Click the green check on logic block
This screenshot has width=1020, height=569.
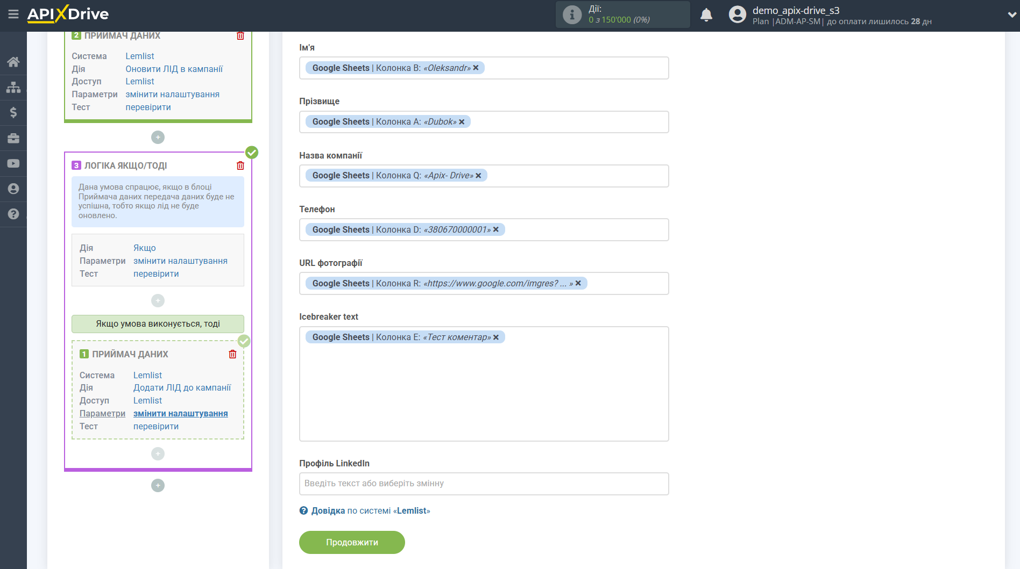pyautogui.click(x=252, y=152)
